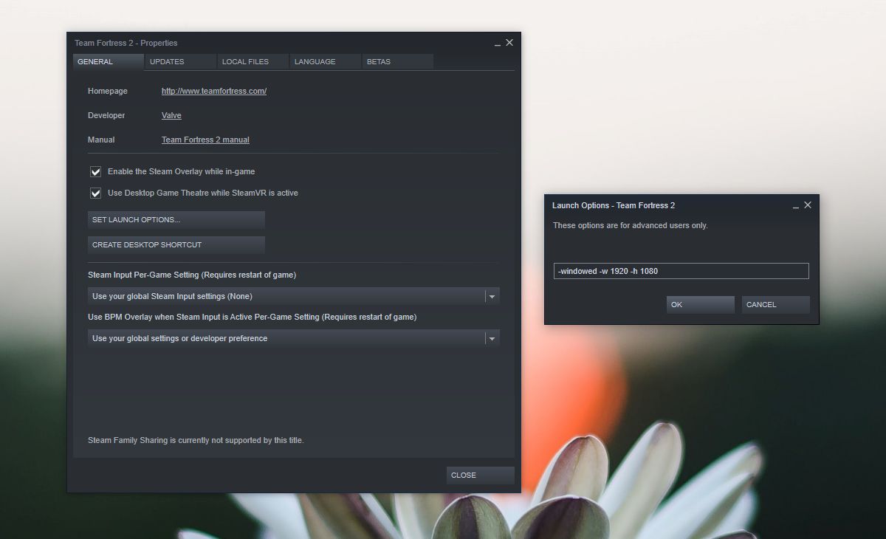Disable the Steam Overlay while in-game
The width and height of the screenshot is (886, 539).
coord(95,171)
